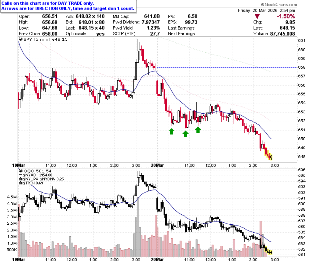Screen dimensions: 312x263
Task: Click the Mkt Cap value 641.0B
Action: point(152,16)
